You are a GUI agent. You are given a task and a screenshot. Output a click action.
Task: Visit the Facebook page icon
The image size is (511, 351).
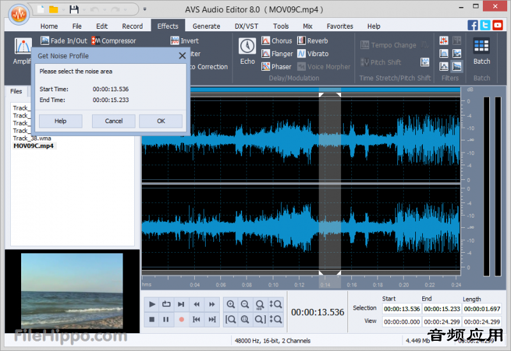point(473,25)
